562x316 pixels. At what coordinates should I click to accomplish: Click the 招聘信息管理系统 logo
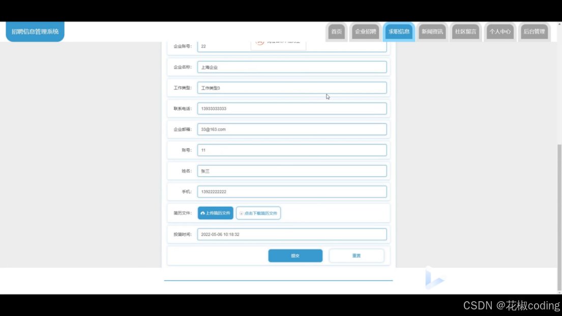(35, 31)
